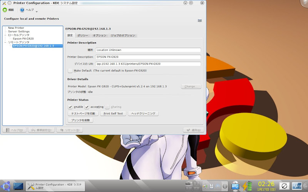308x192 pixels.
Task: Click the 適用(A) apply button
Action: pyautogui.click(x=194, y=130)
